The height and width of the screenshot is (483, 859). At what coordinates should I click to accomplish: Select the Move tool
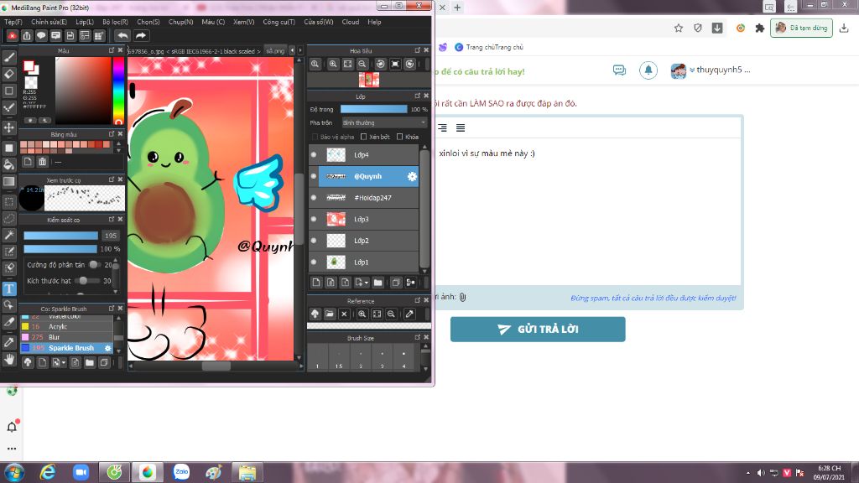click(x=9, y=127)
